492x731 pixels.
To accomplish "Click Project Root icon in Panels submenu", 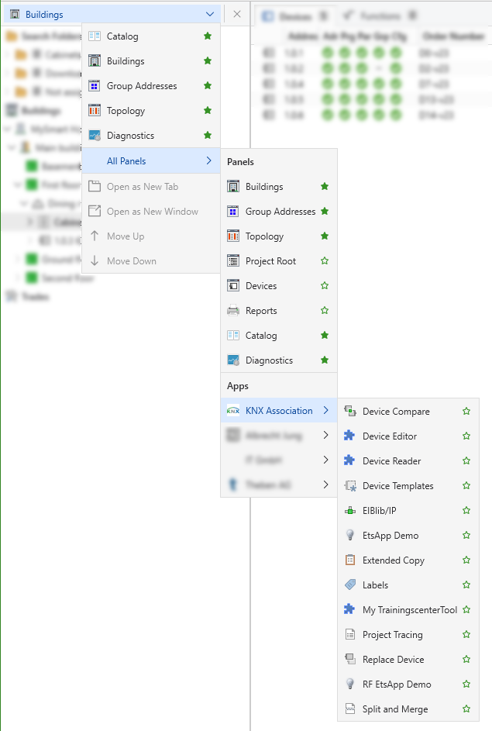I will pos(233,260).
